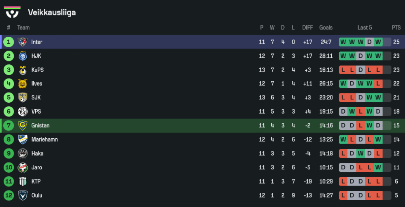Image resolution: width=405 pixels, height=207 pixels.
Task: Open the Veikkausliiga league title
Action: point(52,13)
